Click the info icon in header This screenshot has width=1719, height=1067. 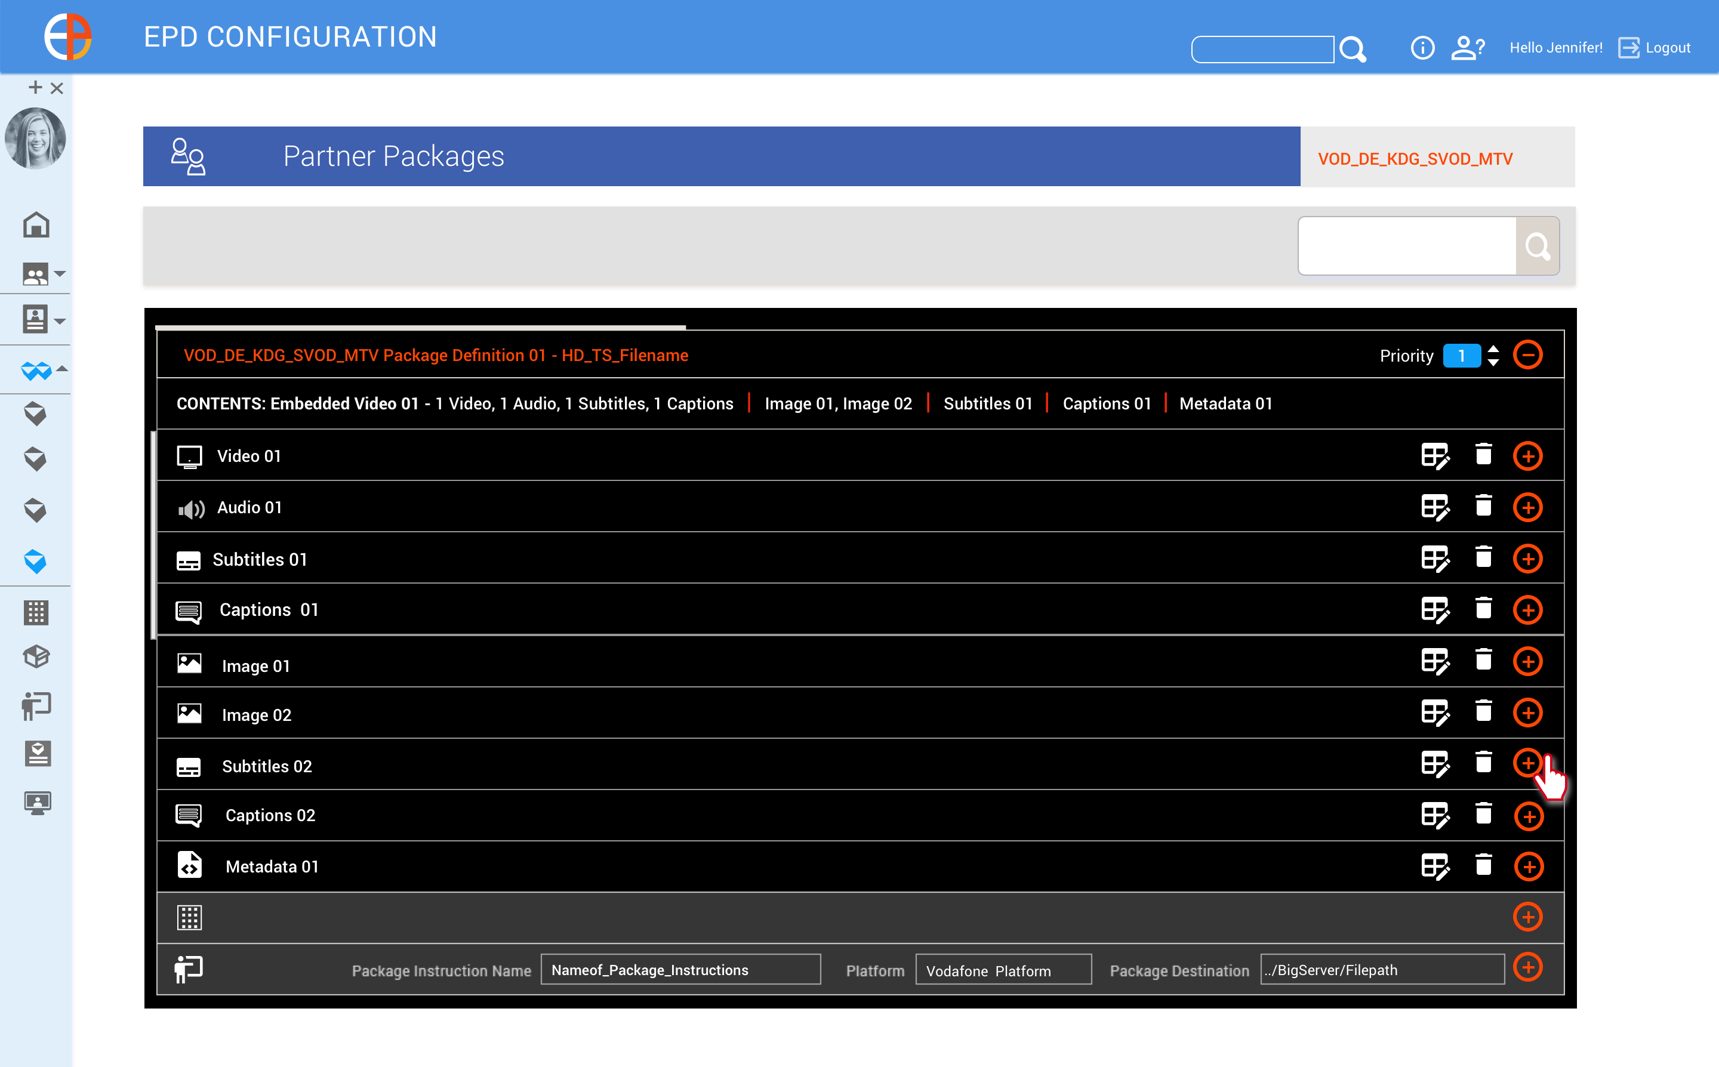1422,48
